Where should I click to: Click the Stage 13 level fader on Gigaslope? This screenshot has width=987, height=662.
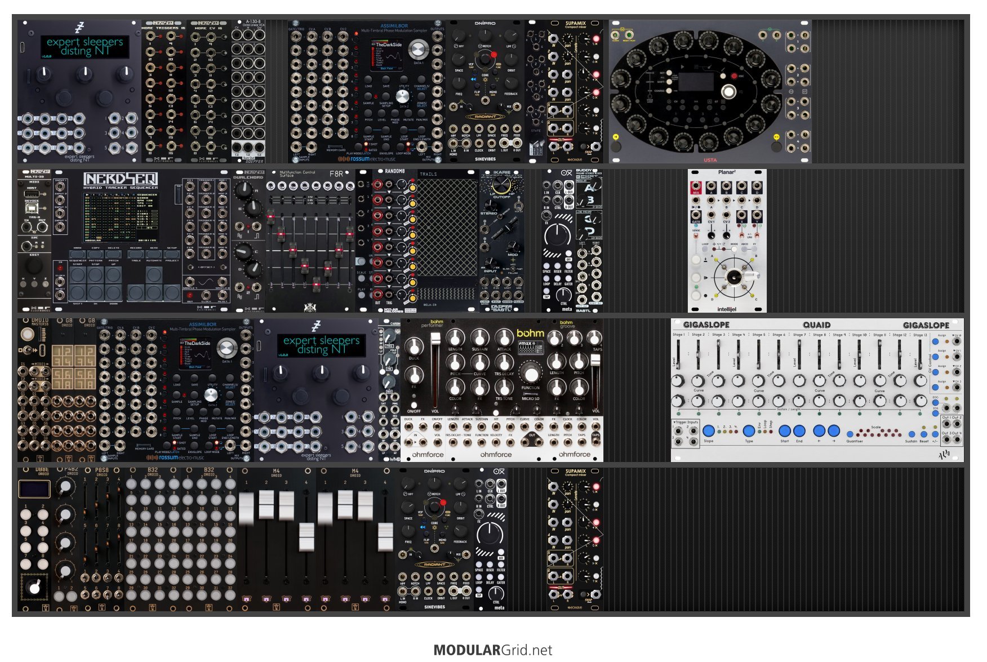pyautogui.click(x=920, y=353)
